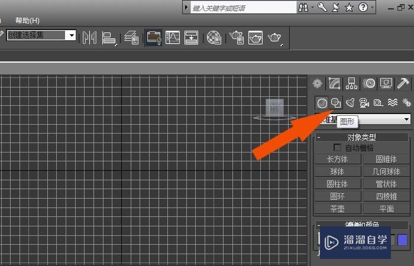414x266 pixels.
Task: Open the Subscription Center key icon
Action: [x=322, y=7]
